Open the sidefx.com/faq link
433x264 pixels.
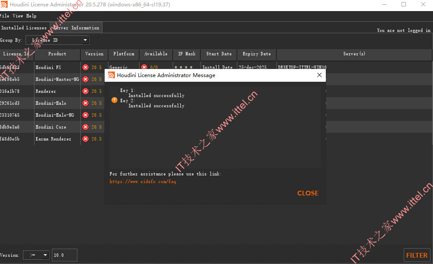(143, 182)
